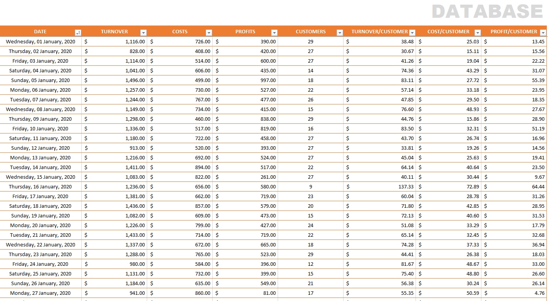Select cell 'Wednesday, 08 January, 2020'

pyautogui.click(x=41, y=109)
